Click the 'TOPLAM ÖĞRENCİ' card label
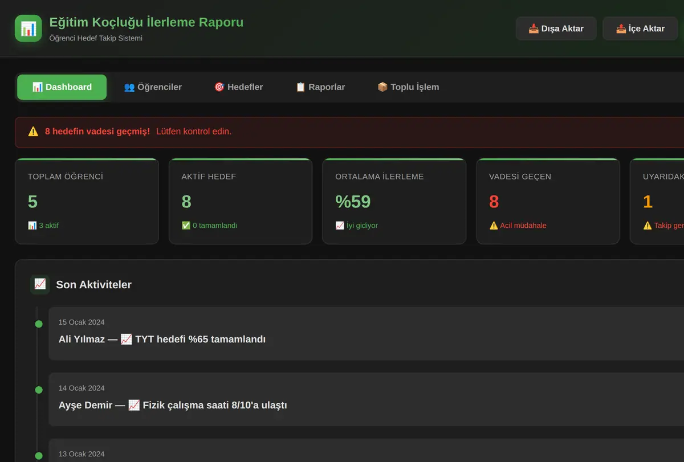 [x=66, y=177]
